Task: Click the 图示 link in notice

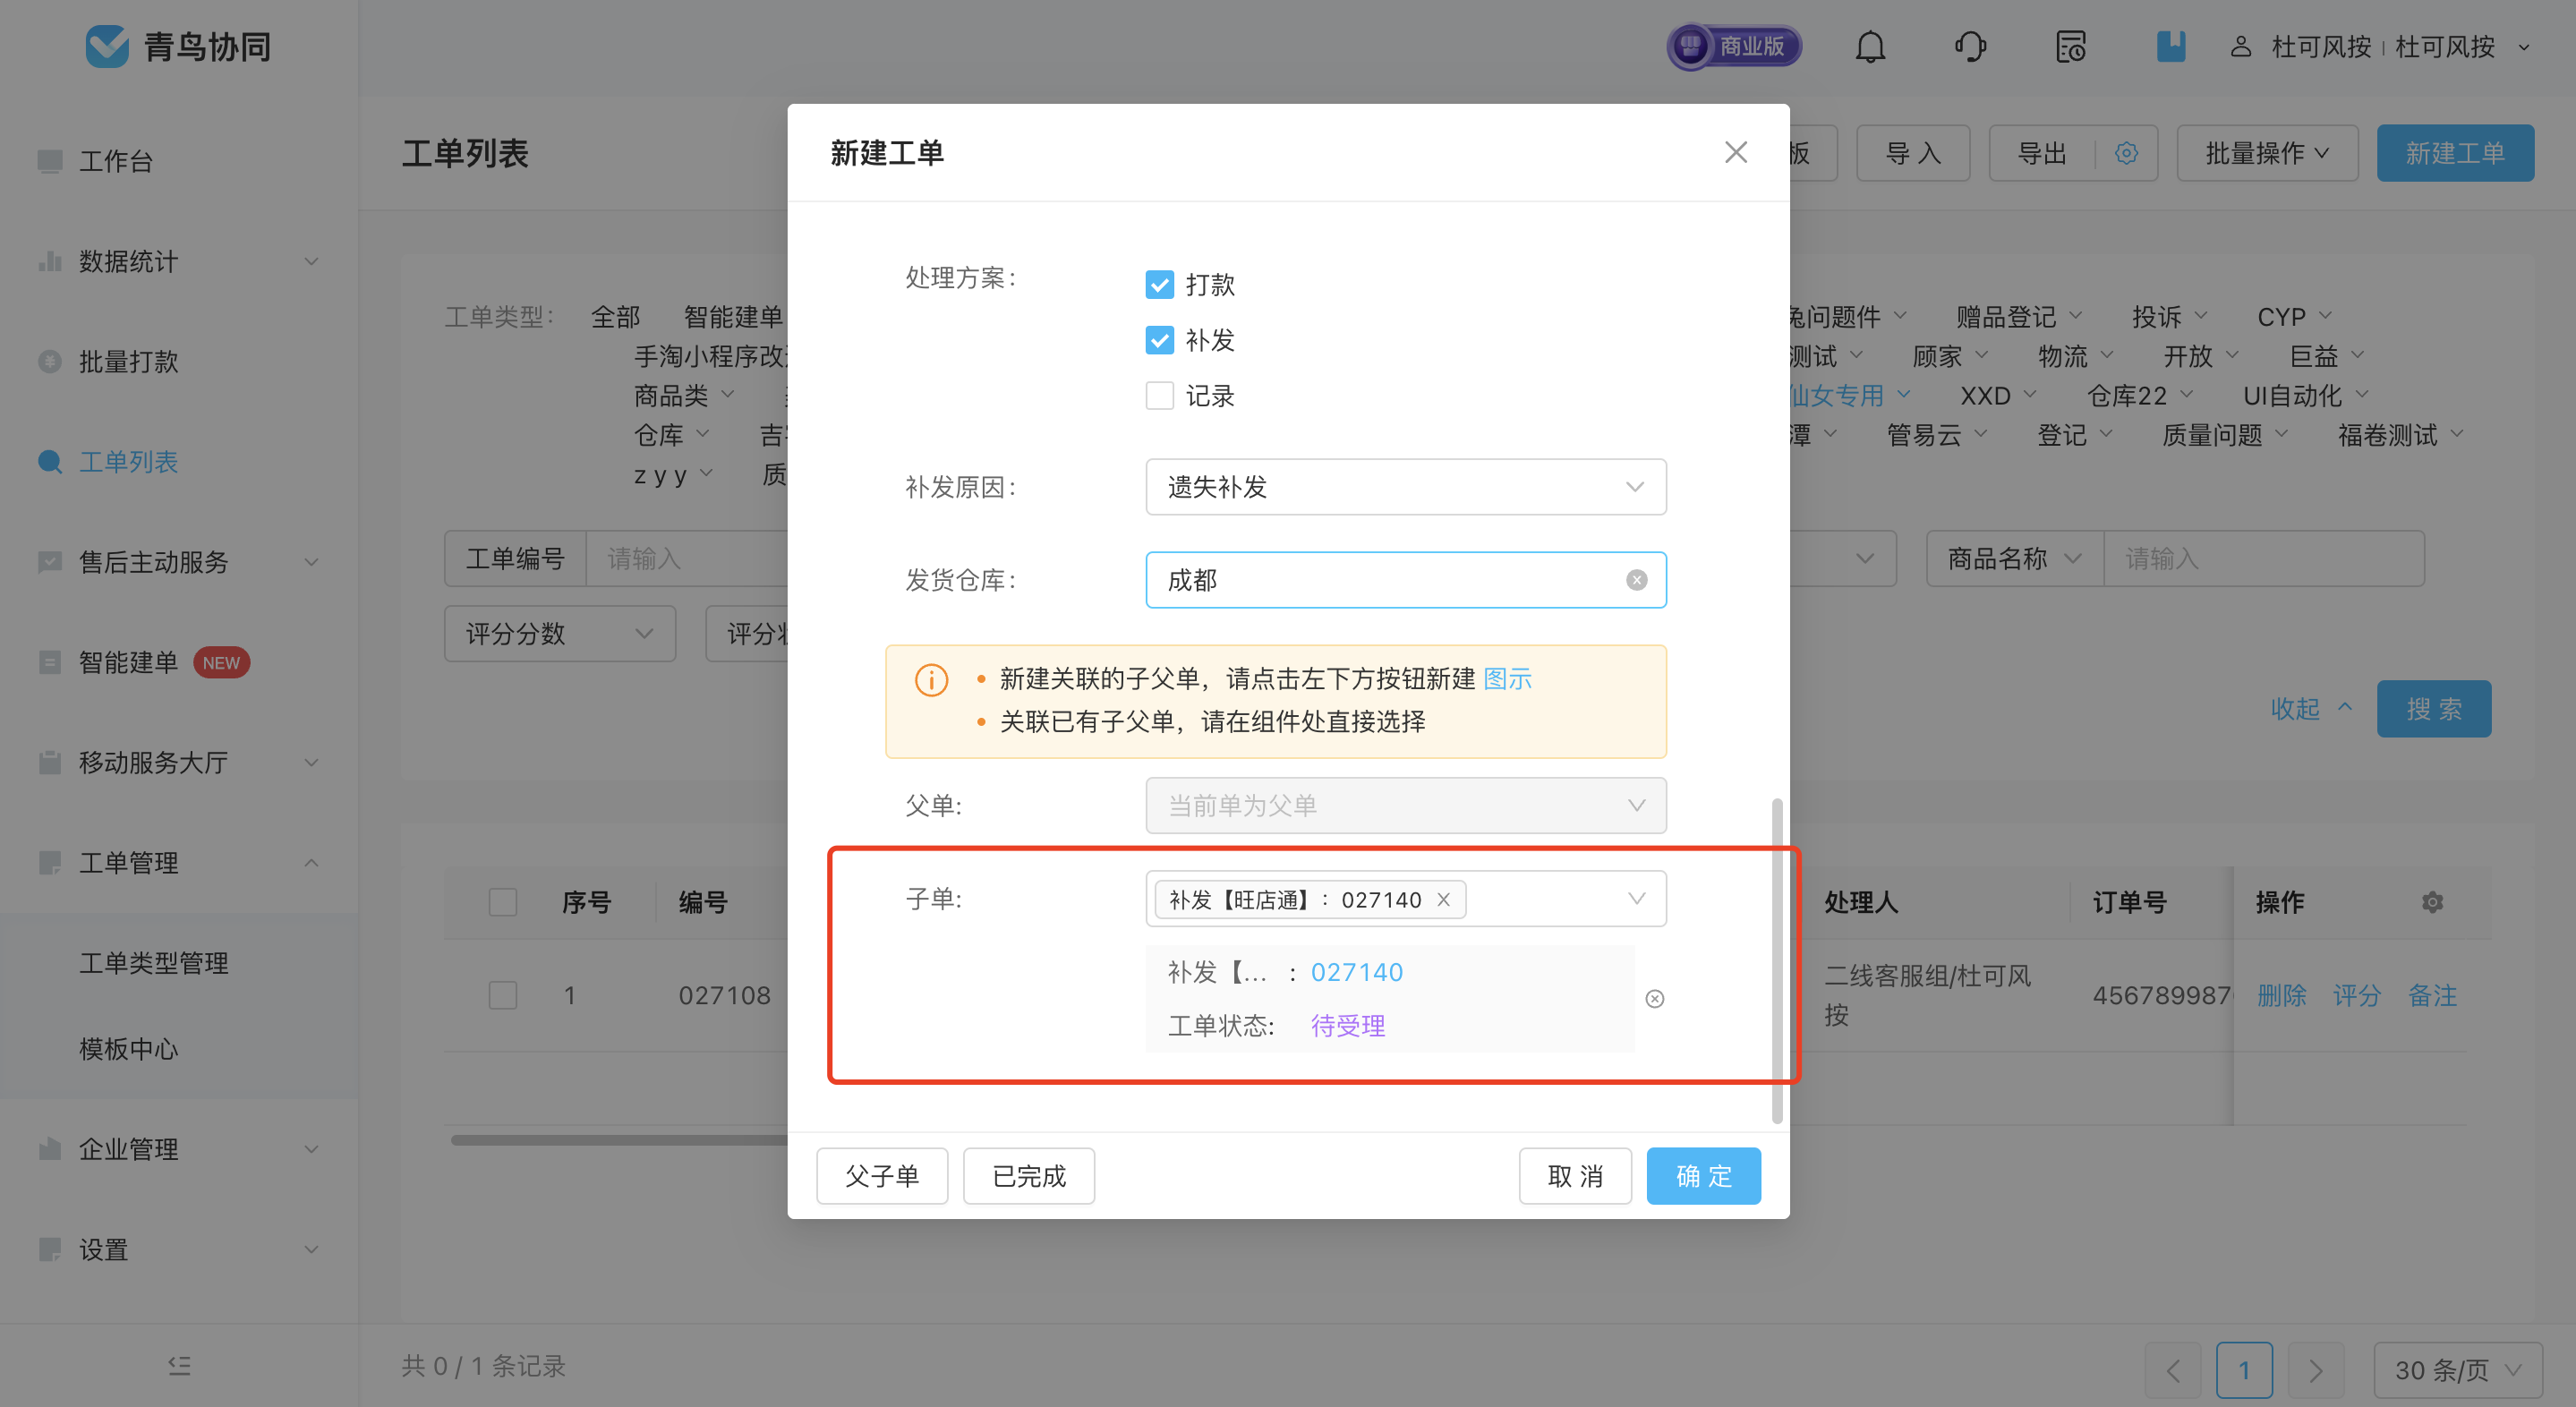Action: pyautogui.click(x=1507, y=679)
